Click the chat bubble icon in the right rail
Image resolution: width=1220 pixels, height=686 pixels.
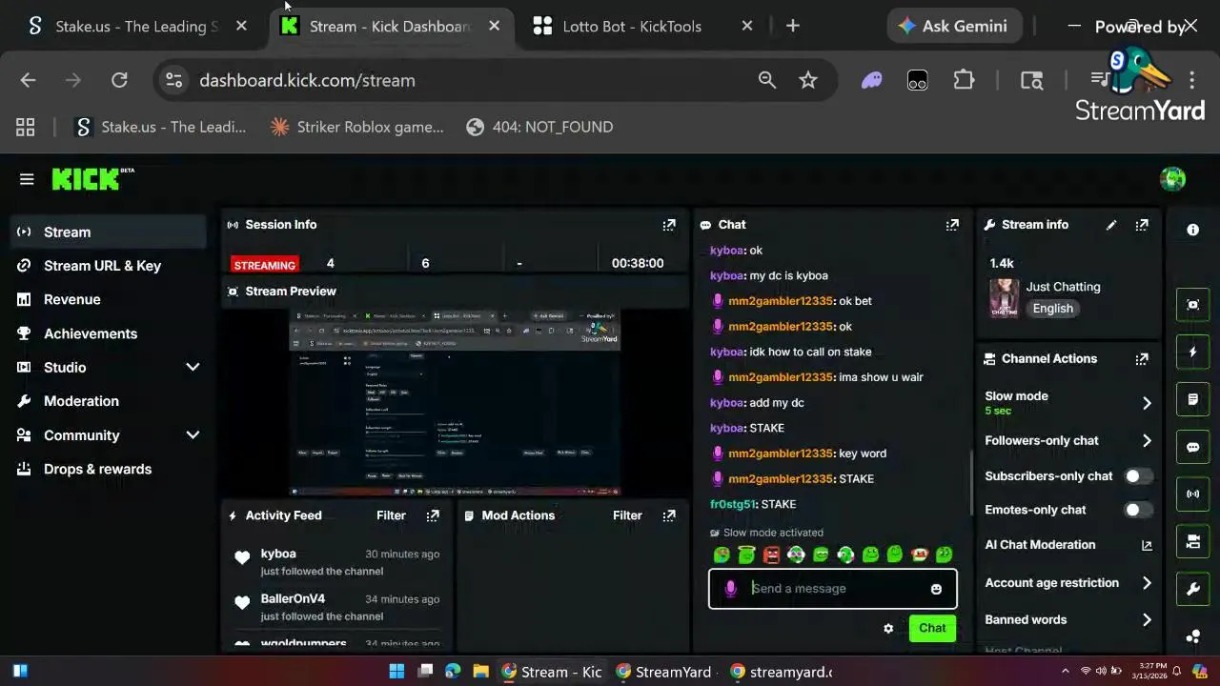pos(1192,447)
